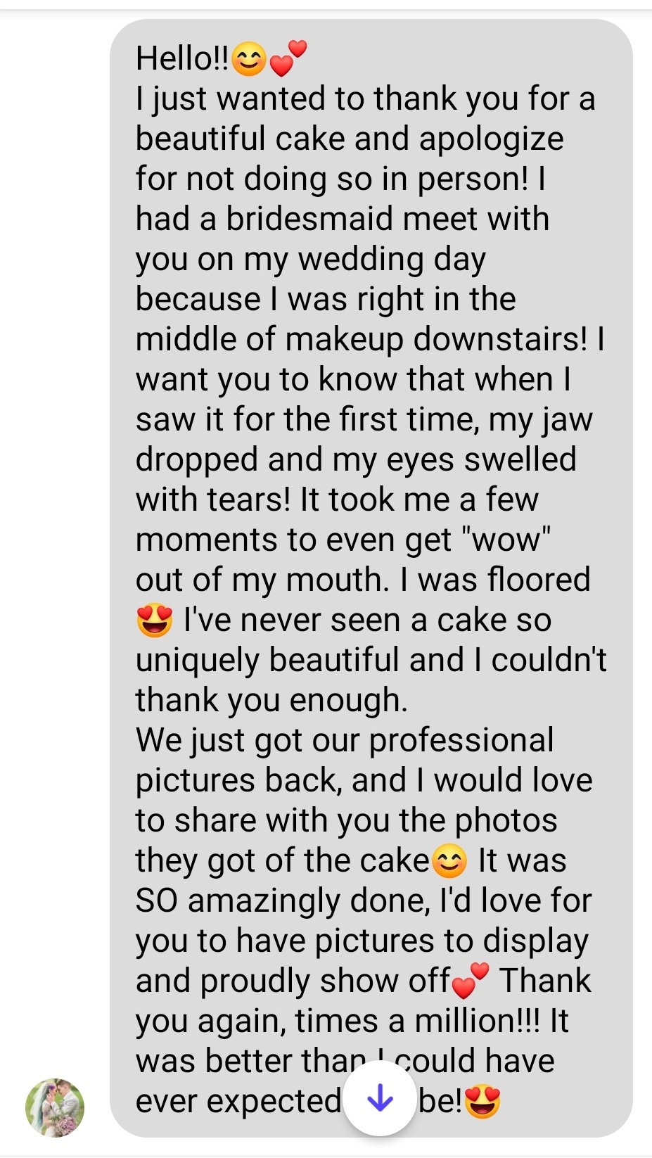This screenshot has height=1158, width=652.
Task: Tap the line "dropped and my eyes swelled"
Action: [356, 459]
